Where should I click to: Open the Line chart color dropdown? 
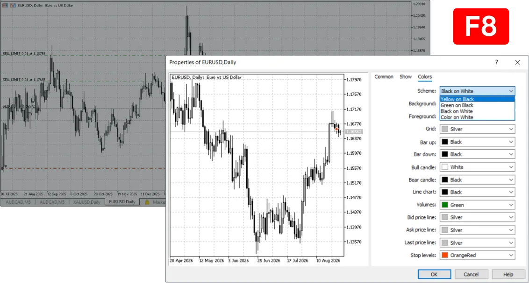point(478,192)
